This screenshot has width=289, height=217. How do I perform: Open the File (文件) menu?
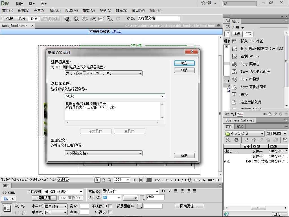click(8, 10)
